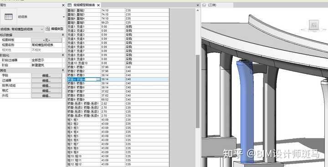Click the 视图样板 <无> button

pos(46,40)
